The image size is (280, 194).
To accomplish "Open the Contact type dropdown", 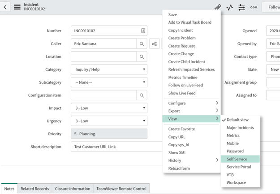I will click(x=273, y=56).
